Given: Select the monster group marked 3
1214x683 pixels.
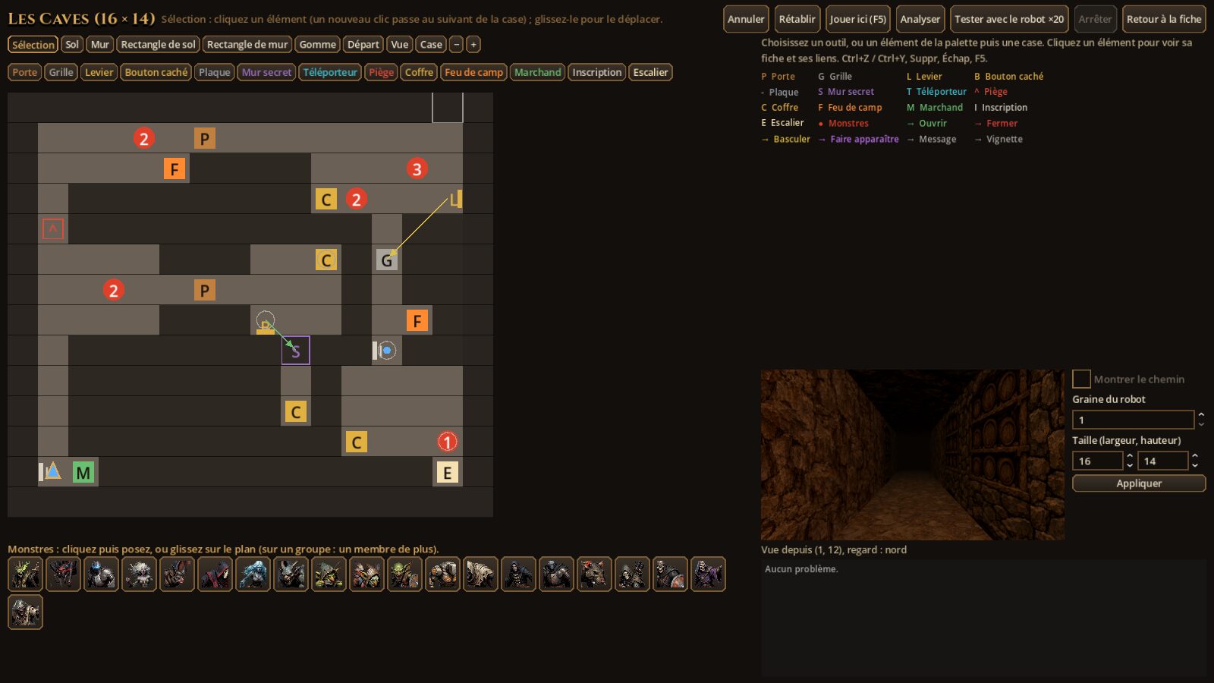Looking at the screenshot, I should tap(417, 168).
